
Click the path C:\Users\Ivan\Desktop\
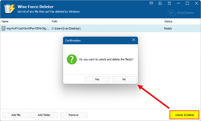tap(66, 28)
